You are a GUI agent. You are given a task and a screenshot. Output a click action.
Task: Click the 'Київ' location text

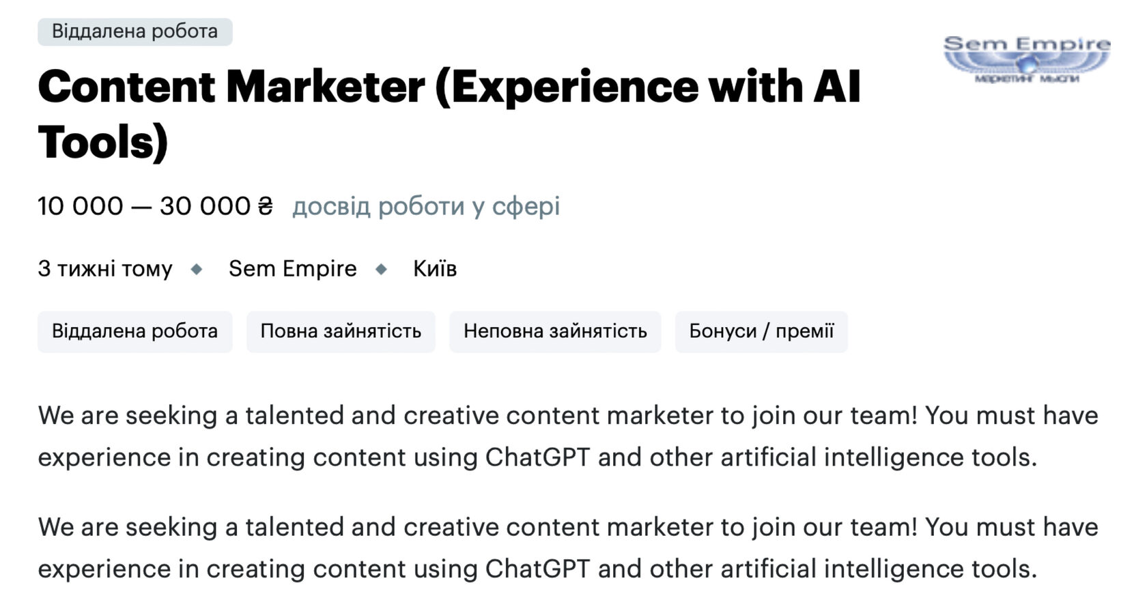[x=434, y=269]
